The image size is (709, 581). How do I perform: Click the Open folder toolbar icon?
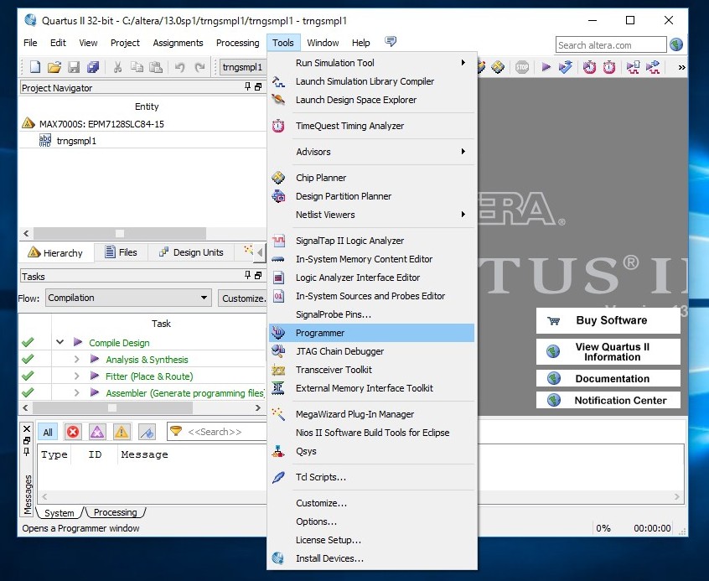(x=54, y=67)
